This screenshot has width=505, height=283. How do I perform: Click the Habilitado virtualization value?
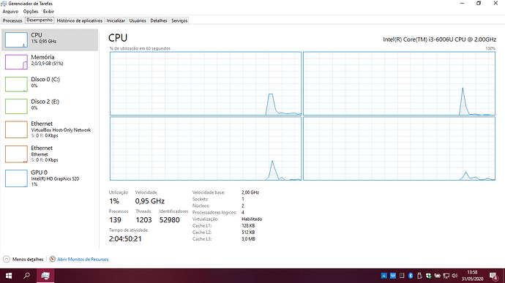(252, 219)
